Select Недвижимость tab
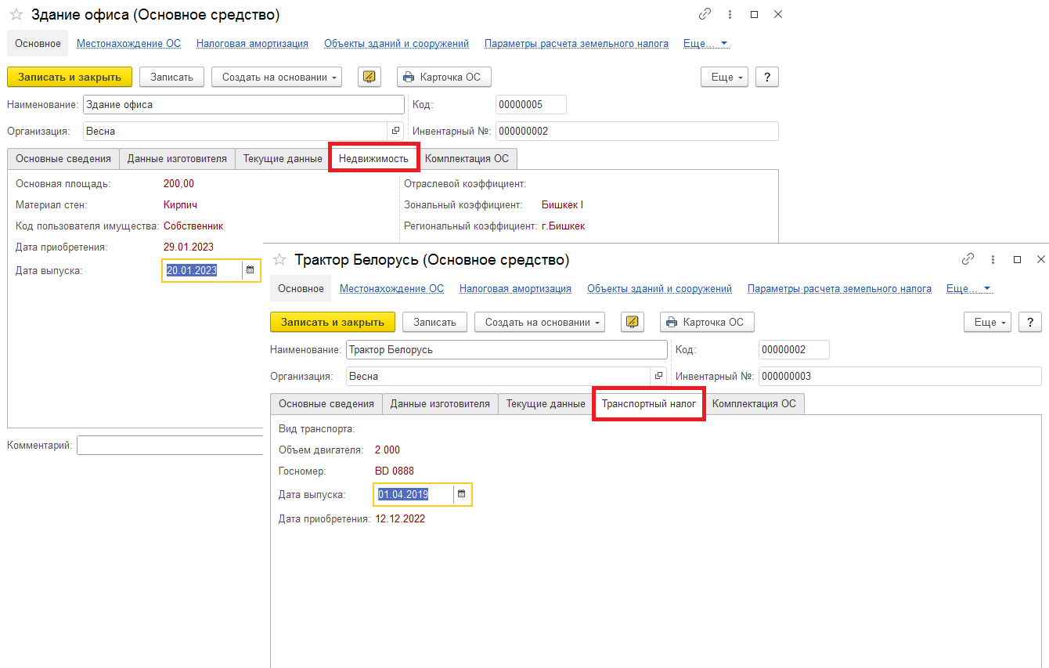Image resolution: width=1049 pixels, height=668 pixels. point(373,158)
